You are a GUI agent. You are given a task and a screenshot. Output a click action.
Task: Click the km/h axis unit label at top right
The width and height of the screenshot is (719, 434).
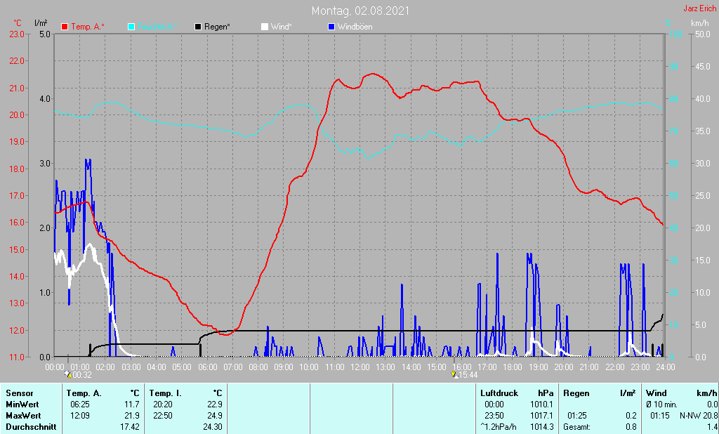(x=700, y=23)
